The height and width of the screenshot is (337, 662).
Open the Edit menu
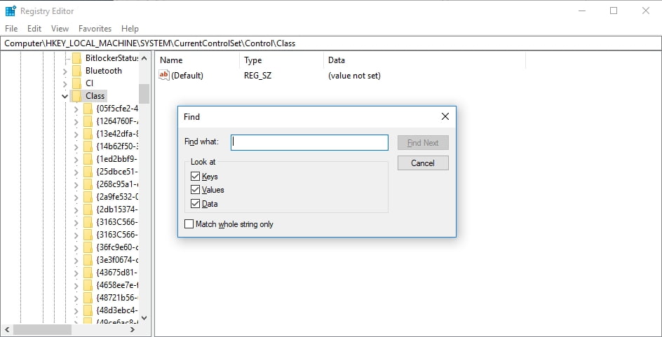[34, 29]
